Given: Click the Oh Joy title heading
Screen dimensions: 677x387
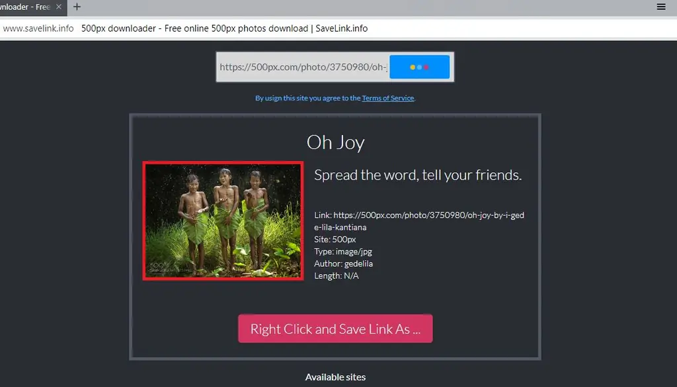Looking at the screenshot, I should click(x=335, y=143).
